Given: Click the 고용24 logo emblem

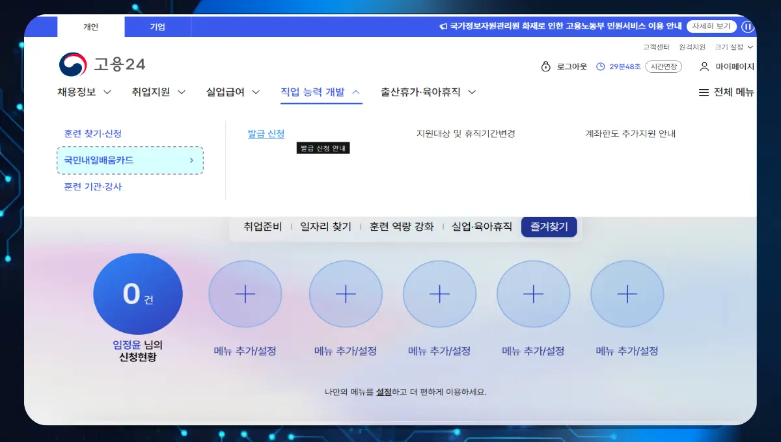Looking at the screenshot, I should (x=73, y=64).
